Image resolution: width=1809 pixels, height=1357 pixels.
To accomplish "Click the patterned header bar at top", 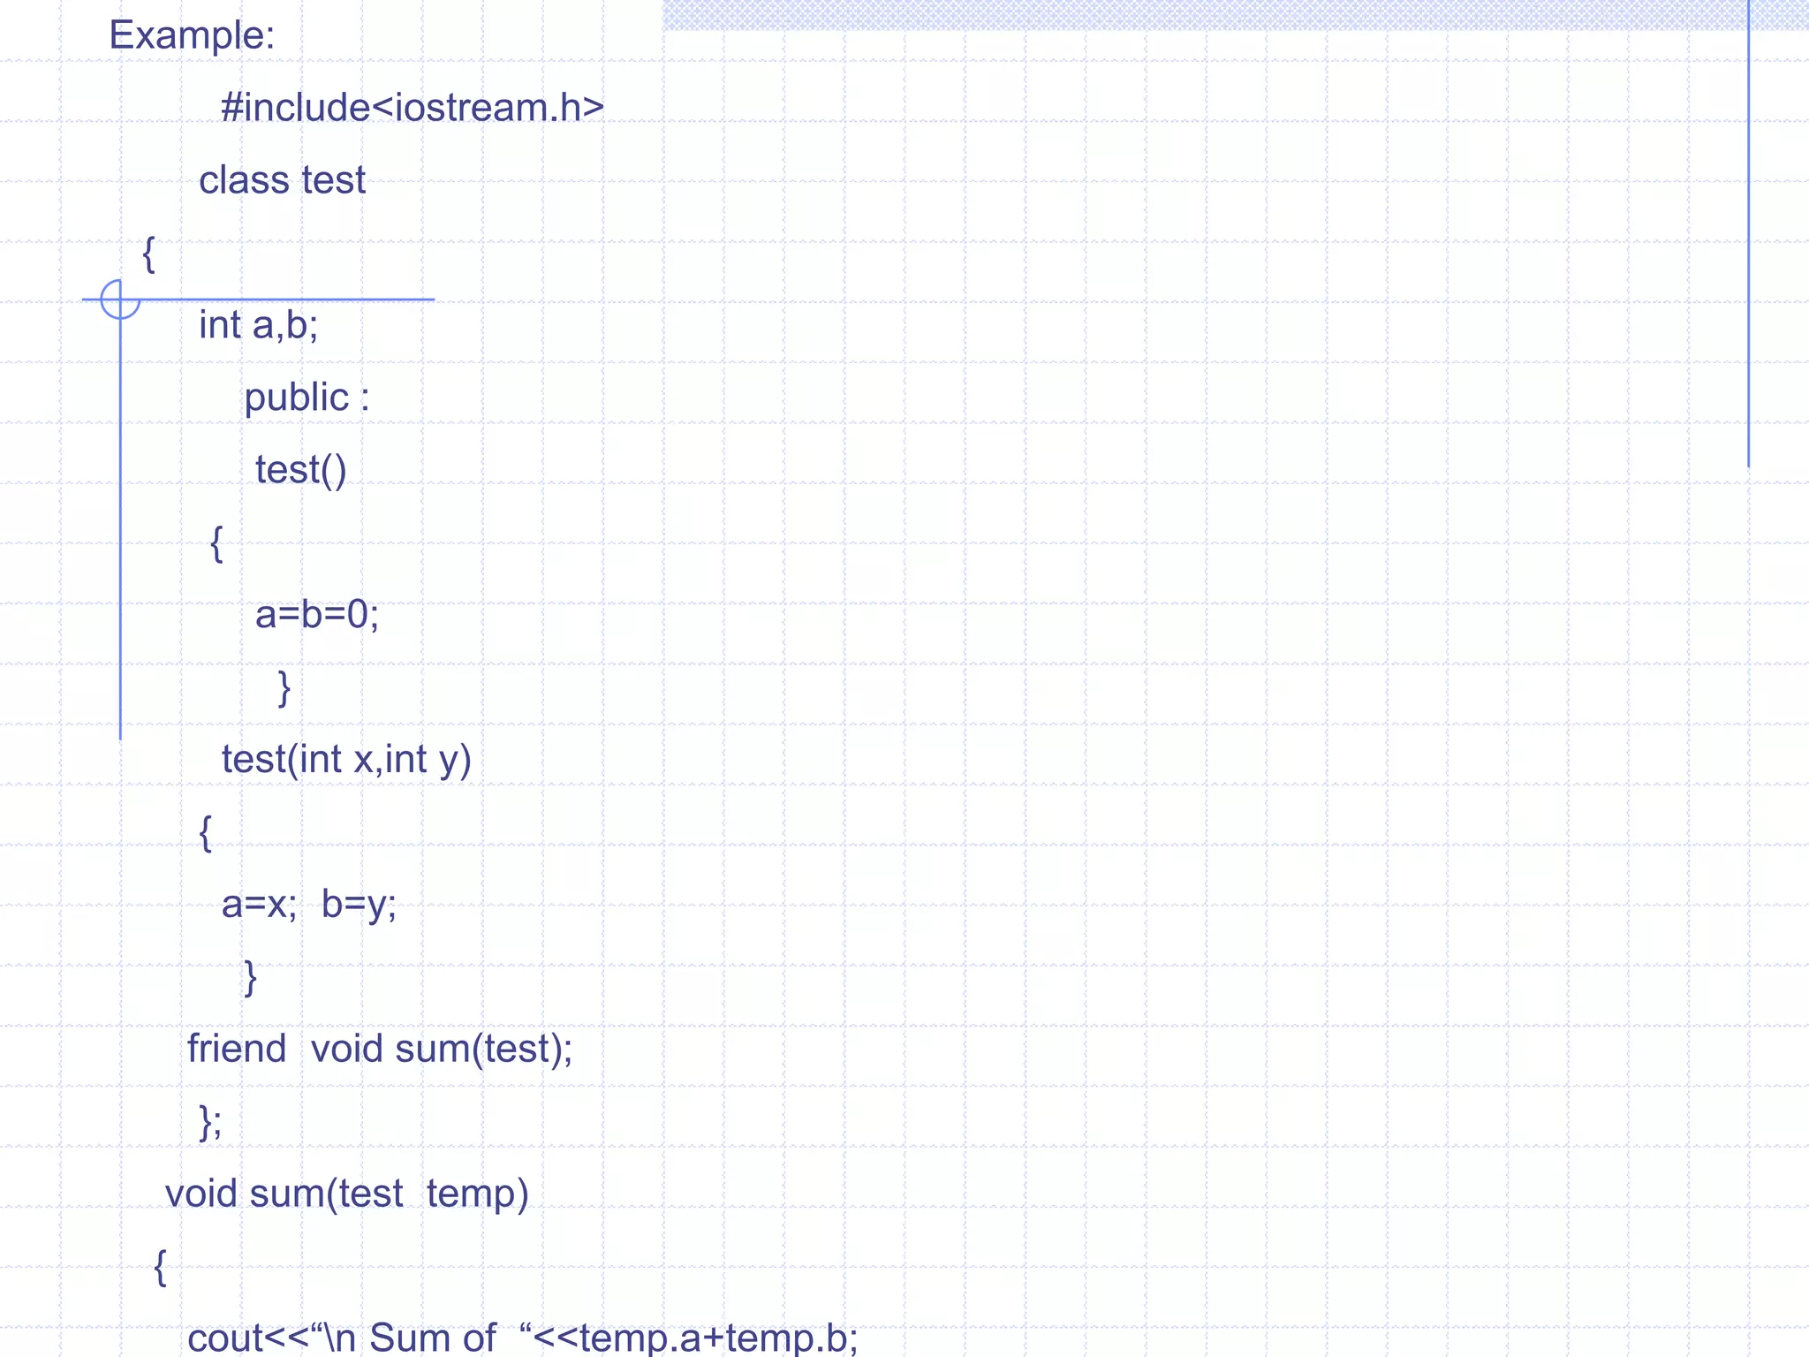I will point(1201,15).
